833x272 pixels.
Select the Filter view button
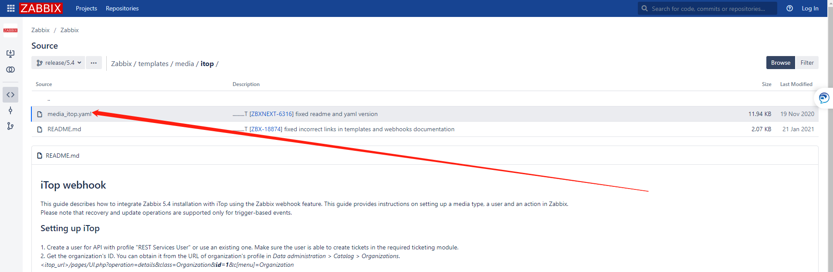point(807,63)
